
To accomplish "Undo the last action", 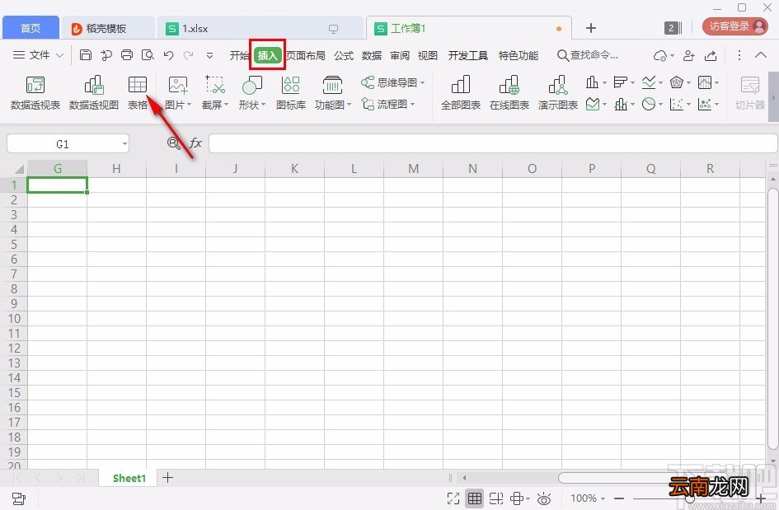I will tap(168, 55).
